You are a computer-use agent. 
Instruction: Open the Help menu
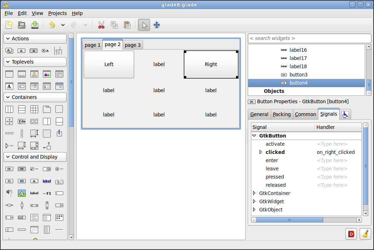pos(77,13)
